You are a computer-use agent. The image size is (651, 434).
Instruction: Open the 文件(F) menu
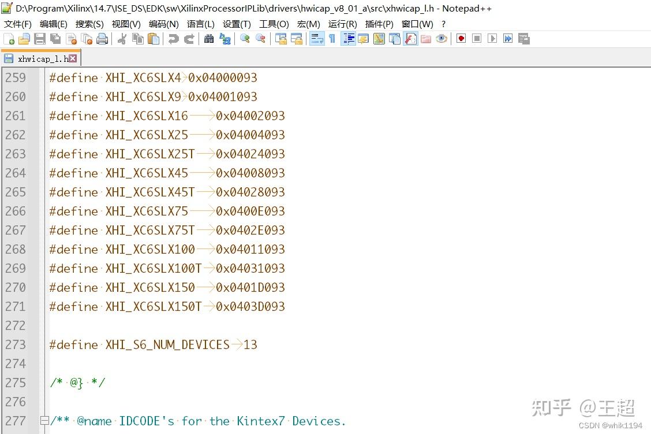pos(18,24)
